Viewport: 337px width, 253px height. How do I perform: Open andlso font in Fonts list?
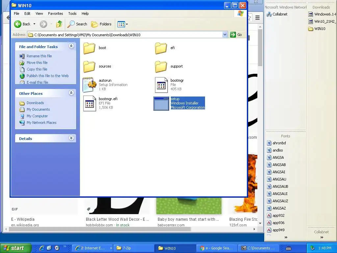(275, 150)
